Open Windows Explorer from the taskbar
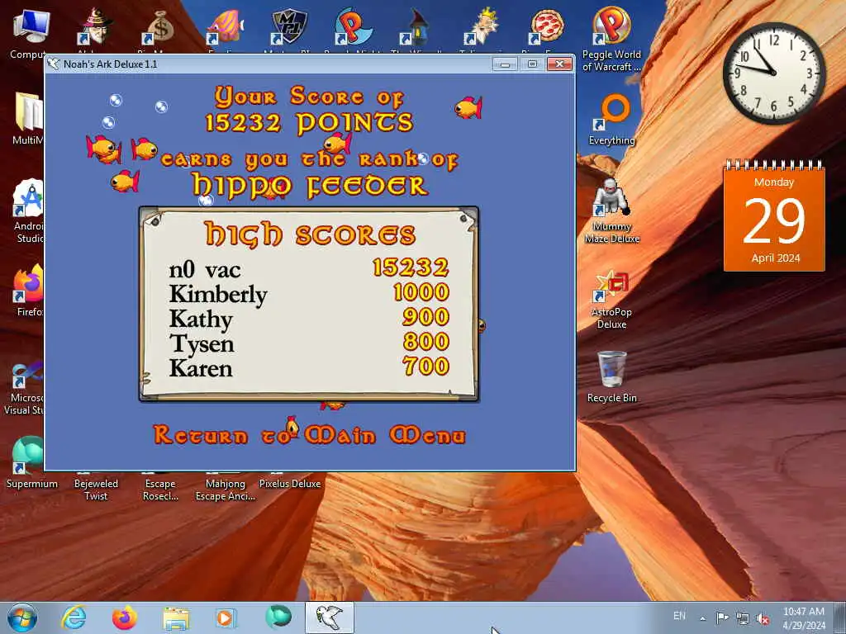The height and width of the screenshot is (634, 846). point(176,617)
